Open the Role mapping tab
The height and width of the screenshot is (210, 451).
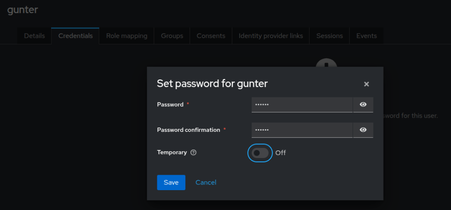click(127, 36)
